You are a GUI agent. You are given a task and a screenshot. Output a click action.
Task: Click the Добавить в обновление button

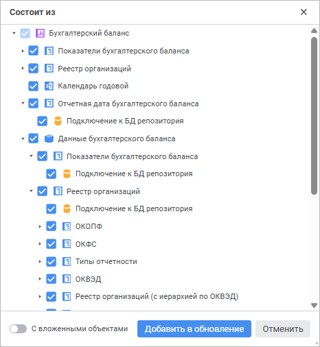tap(194, 329)
